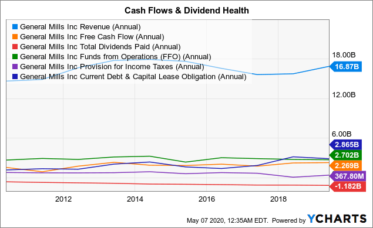Click the 16.87B revenue value flag
This screenshot has width=373, height=228.
pyautogui.click(x=345, y=67)
